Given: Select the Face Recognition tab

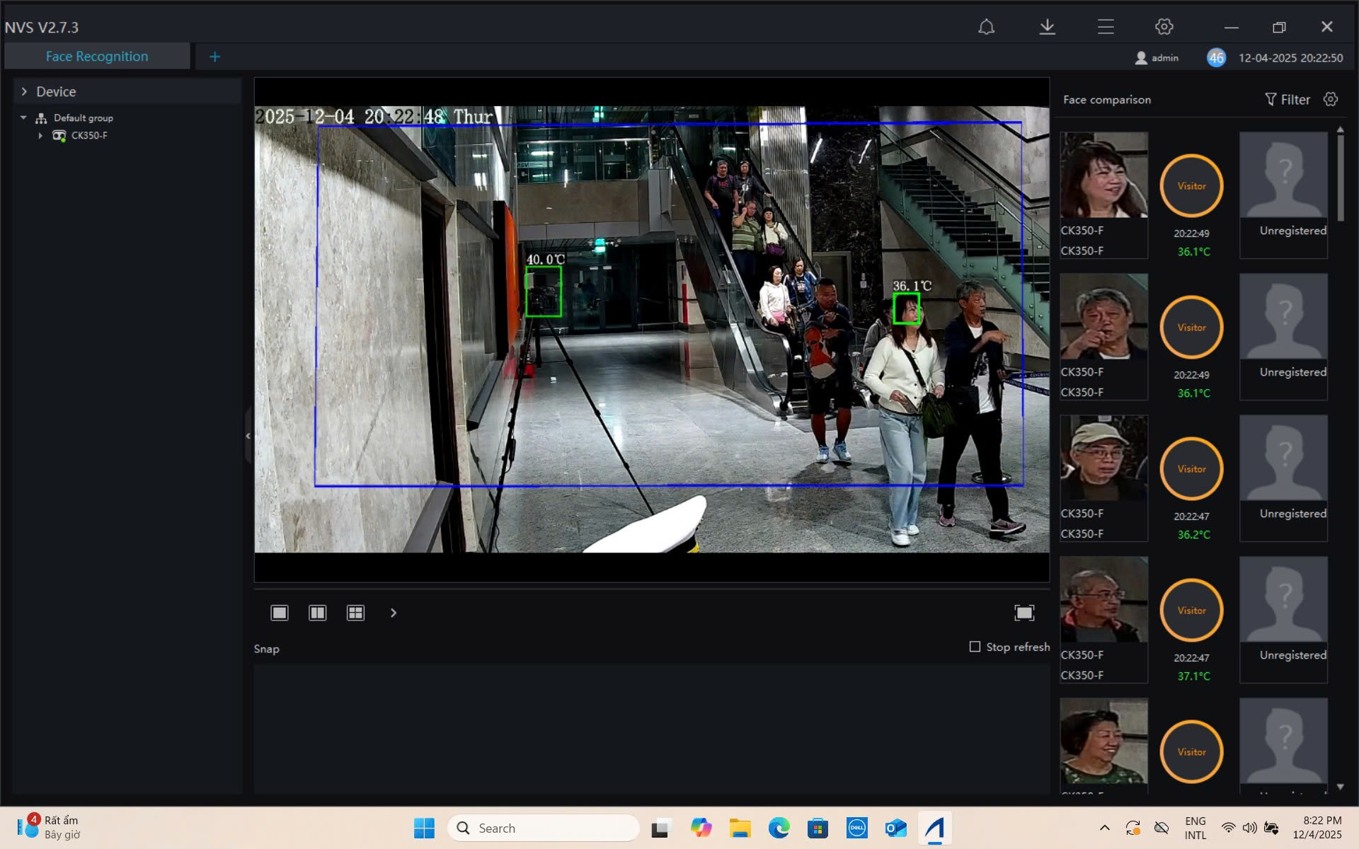Looking at the screenshot, I should pos(97,57).
